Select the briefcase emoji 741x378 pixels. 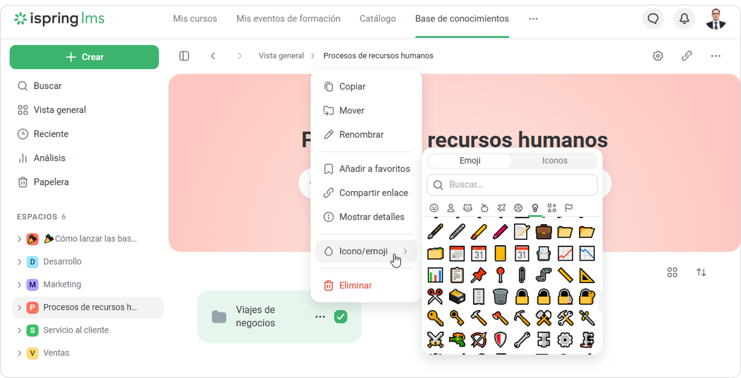coord(544,231)
